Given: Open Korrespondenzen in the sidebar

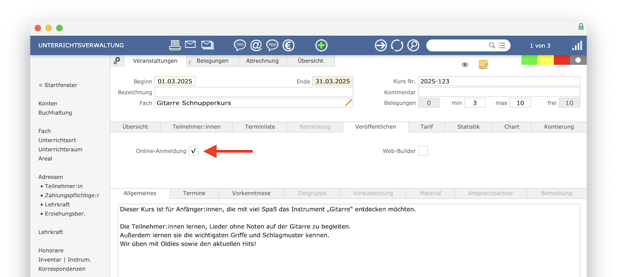Looking at the screenshot, I should pos(62,269).
